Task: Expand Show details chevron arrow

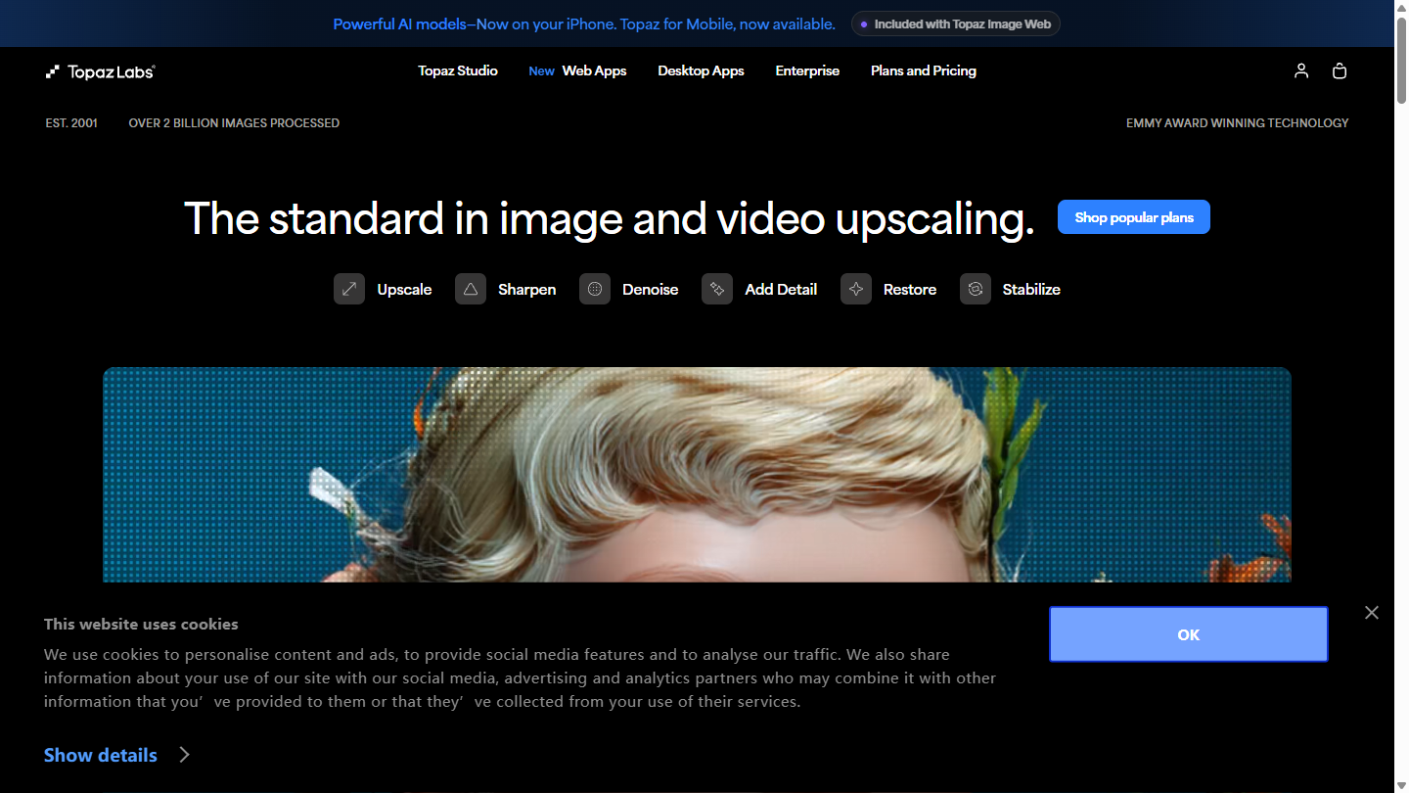Action: tap(184, 755)
